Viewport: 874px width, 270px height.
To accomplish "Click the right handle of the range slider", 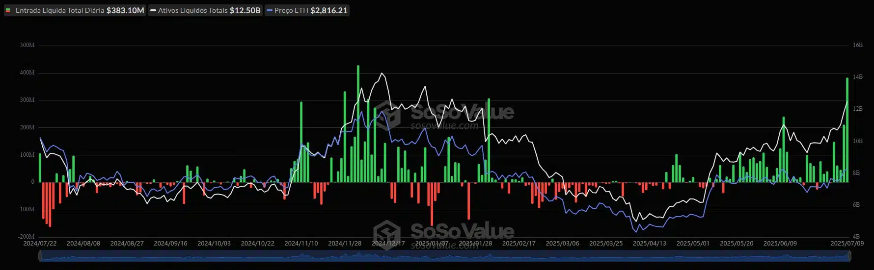I will pyautogui.click(x=850, y=255).
